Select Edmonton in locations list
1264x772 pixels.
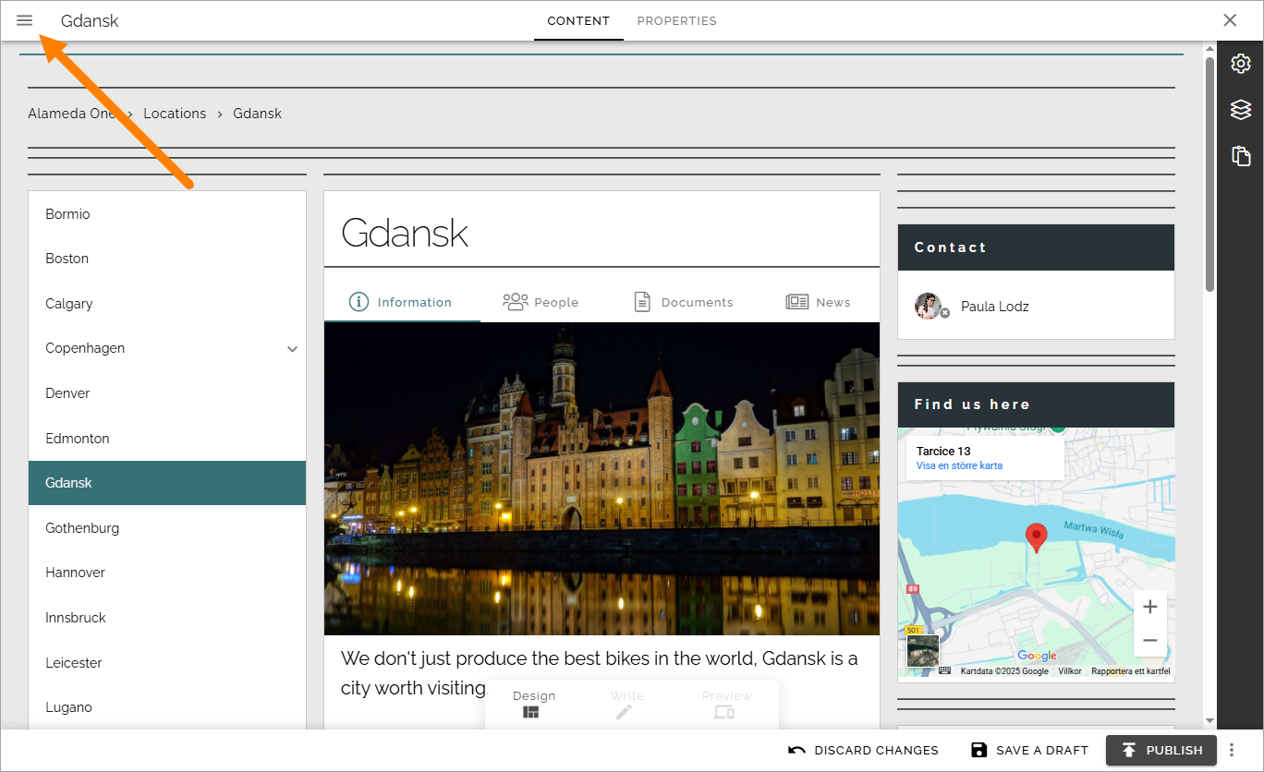click(x=167, y=439)
